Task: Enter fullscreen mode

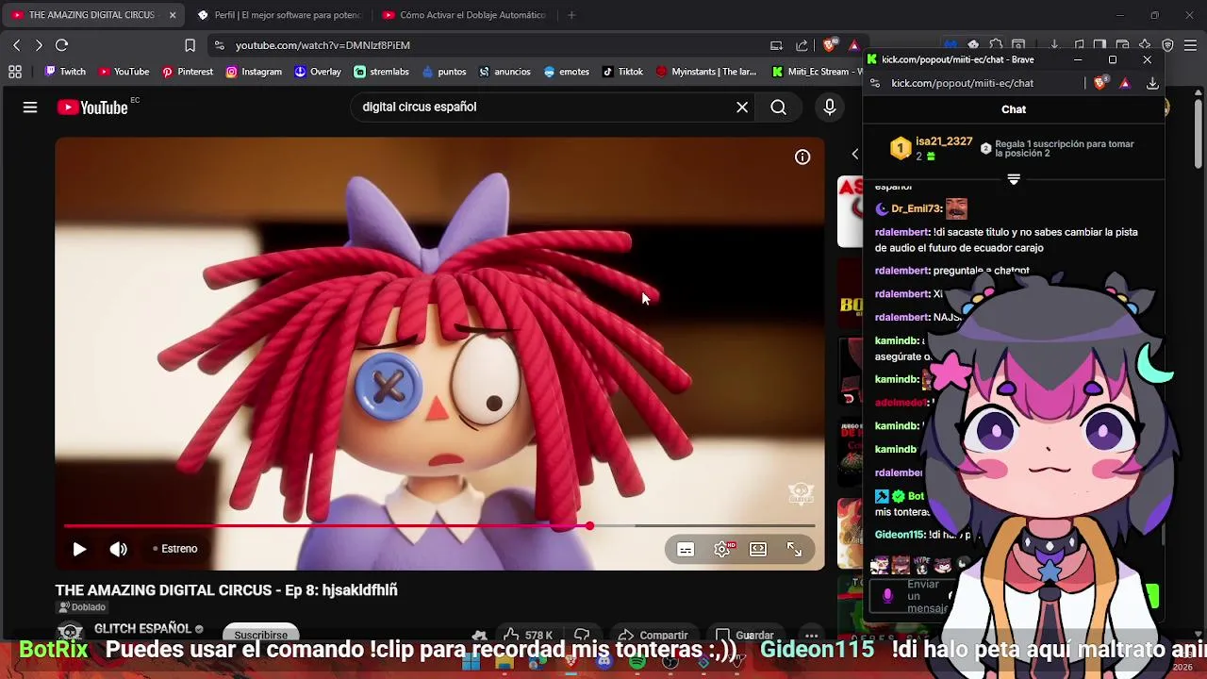Action: [794, 550]
